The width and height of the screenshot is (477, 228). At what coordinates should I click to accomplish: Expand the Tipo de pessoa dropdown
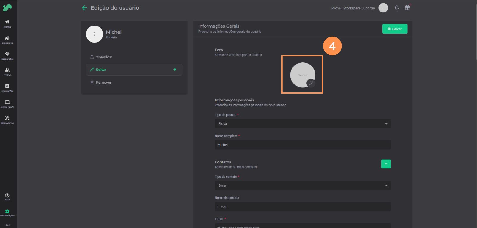[x=302, y=124]
